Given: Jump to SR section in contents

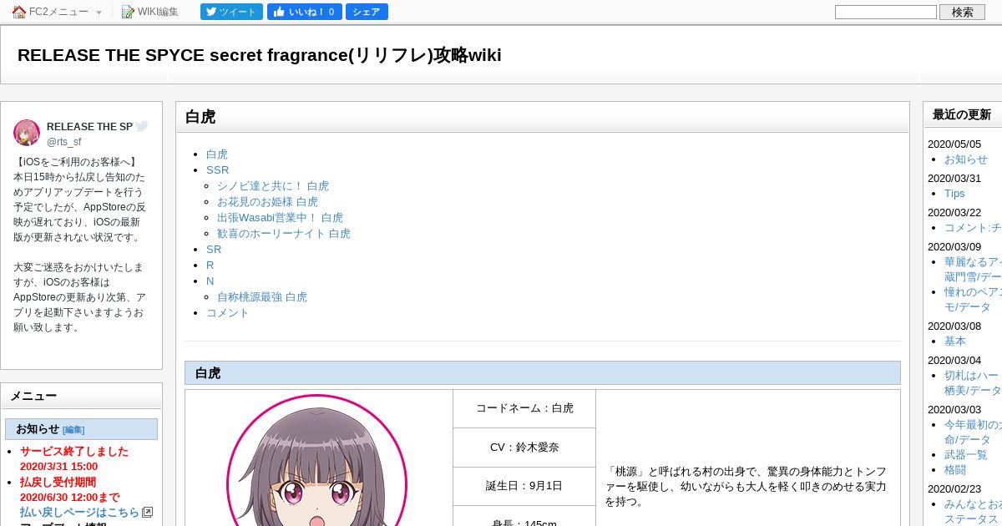Looking at the screenshot, I should coord(214,250).
